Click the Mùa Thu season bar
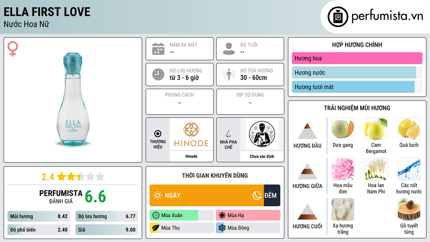Image resolution: width=430 pixels, height=242 pixels. [182, 228]
